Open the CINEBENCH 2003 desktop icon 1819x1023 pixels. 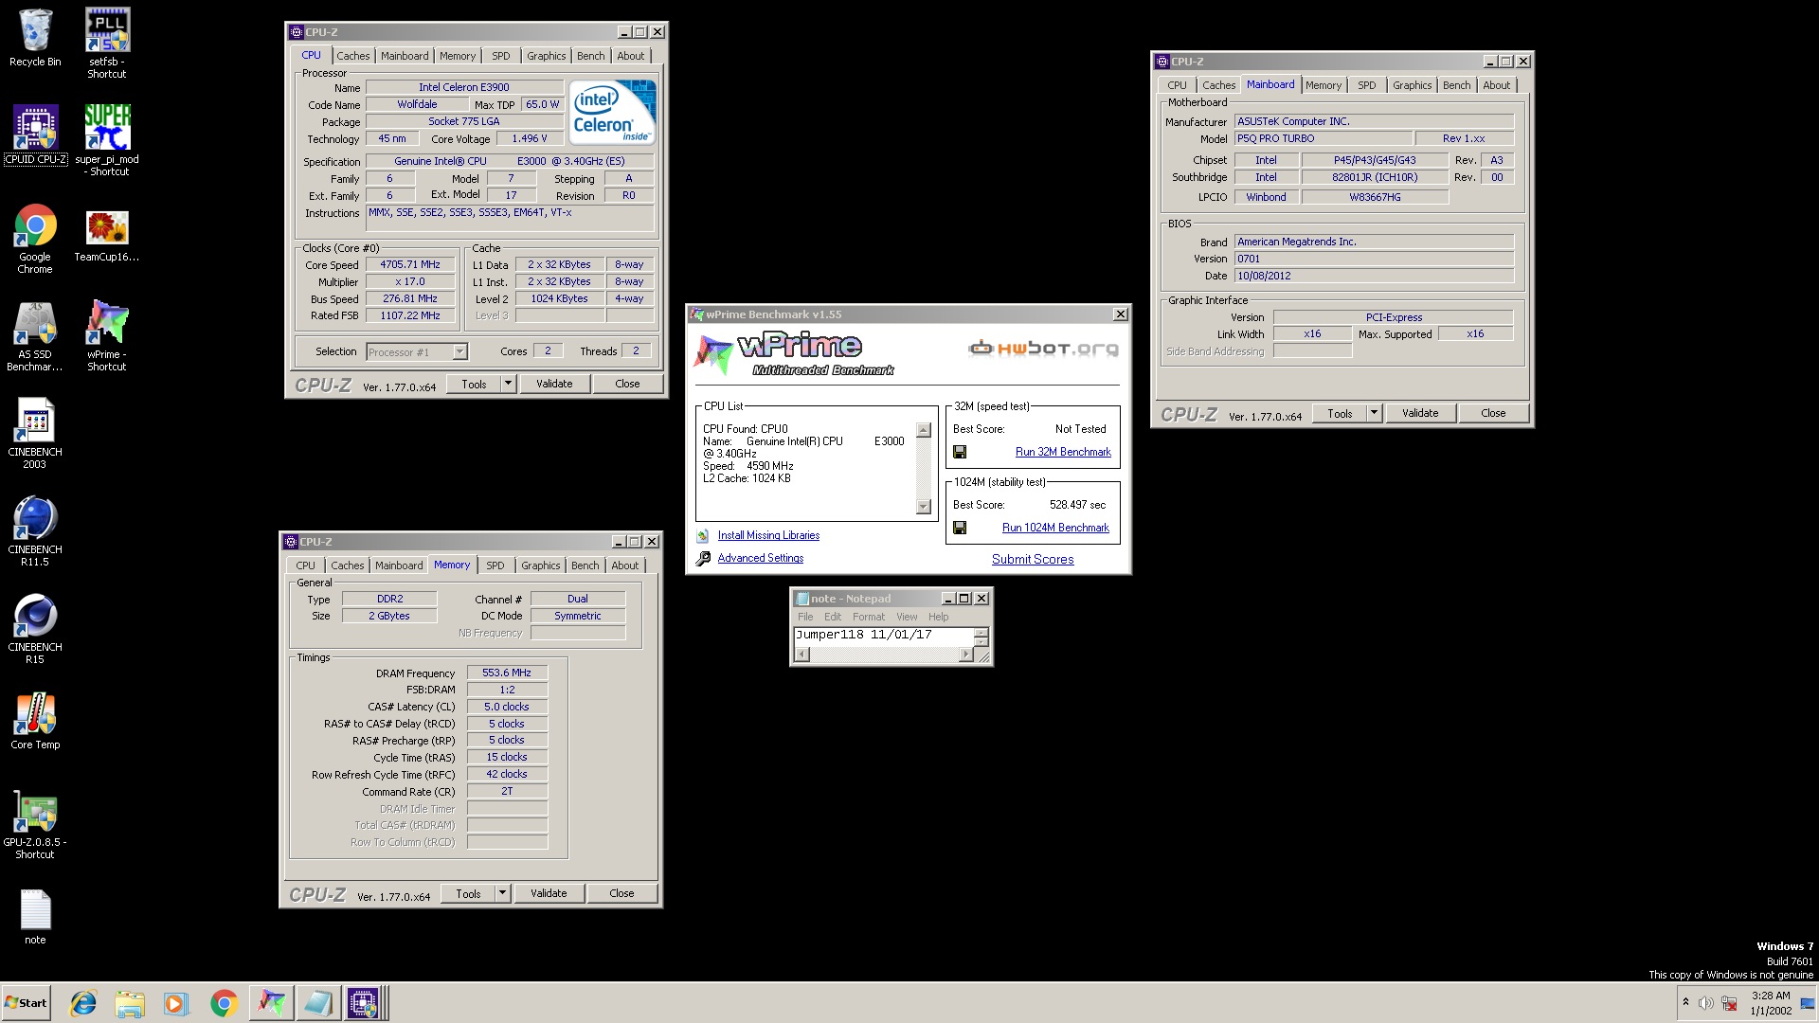(35, 434)
